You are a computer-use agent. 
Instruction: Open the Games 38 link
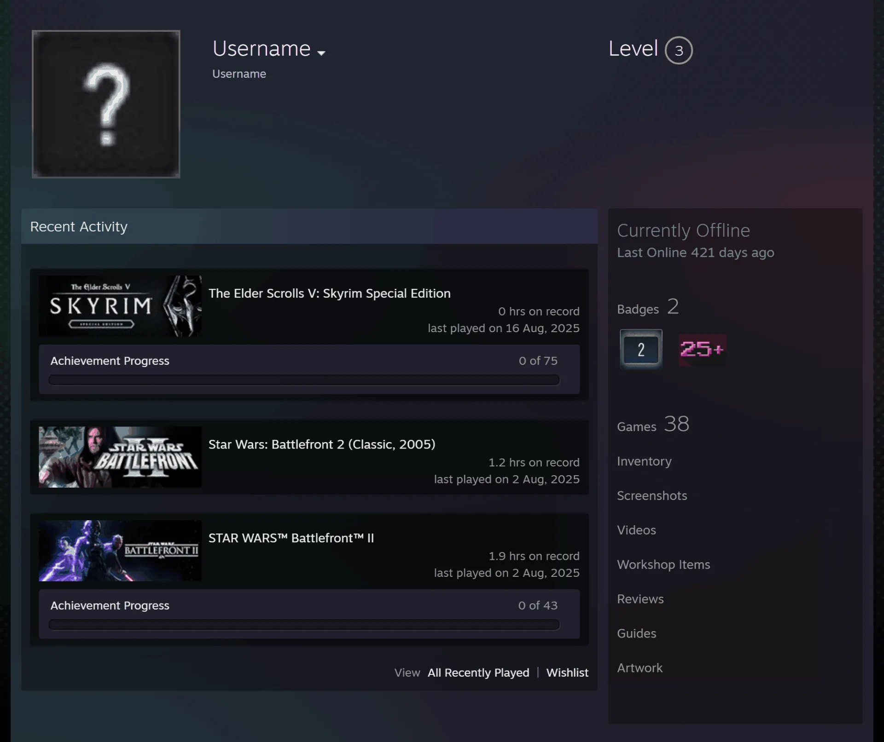point(653,424)
